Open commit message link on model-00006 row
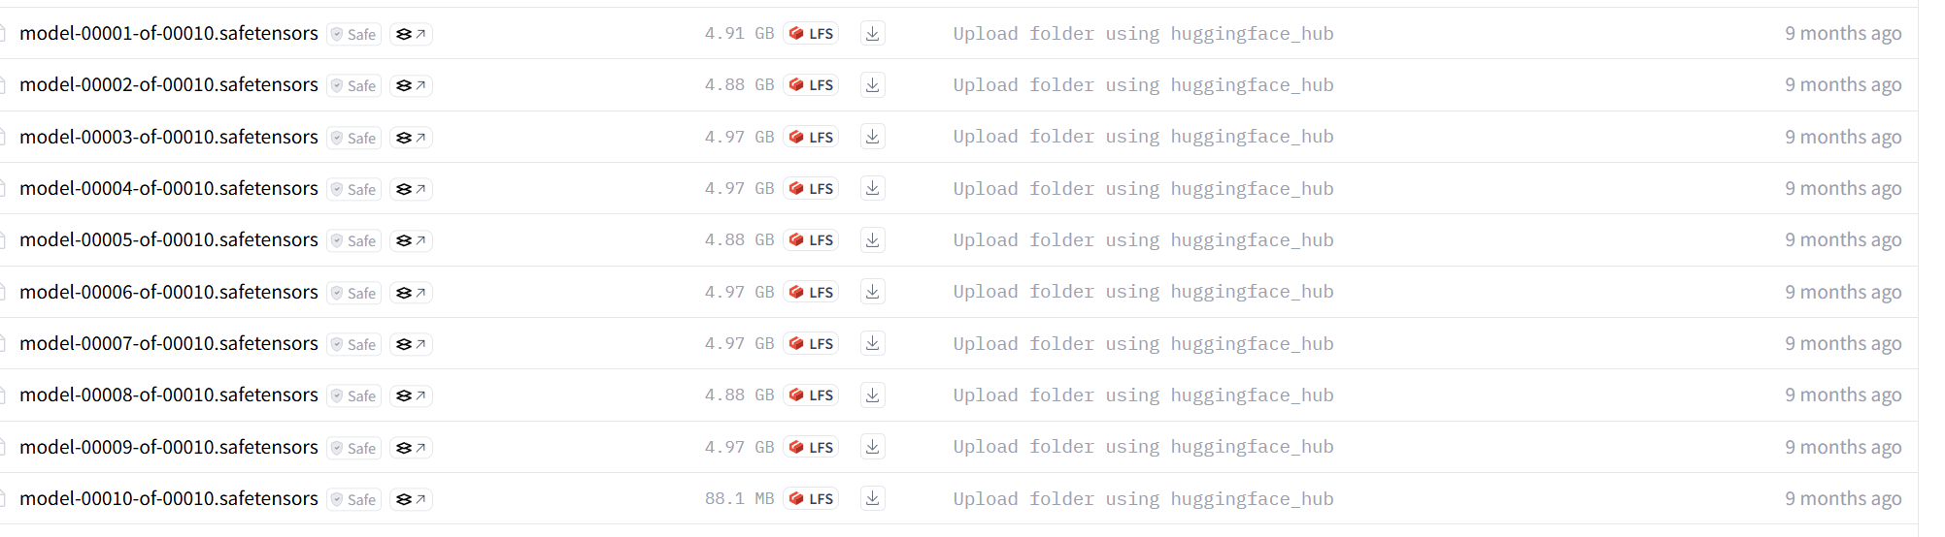The width and height of the screenshot is (1945, 537). (1143, 292)
